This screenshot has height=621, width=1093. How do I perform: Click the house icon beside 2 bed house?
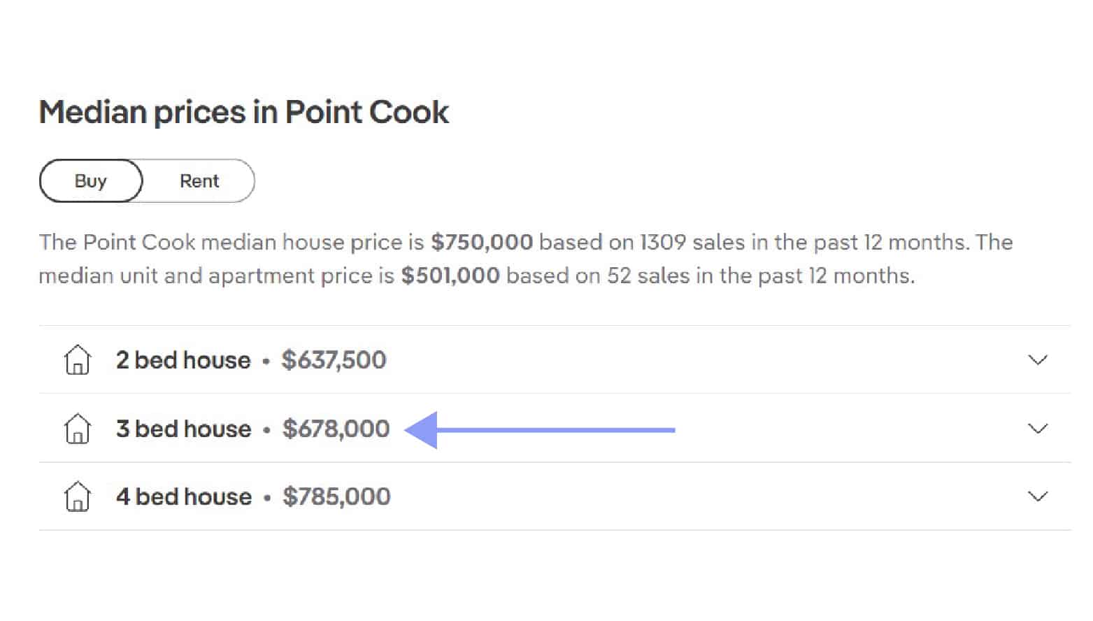(x=77, y=360)
